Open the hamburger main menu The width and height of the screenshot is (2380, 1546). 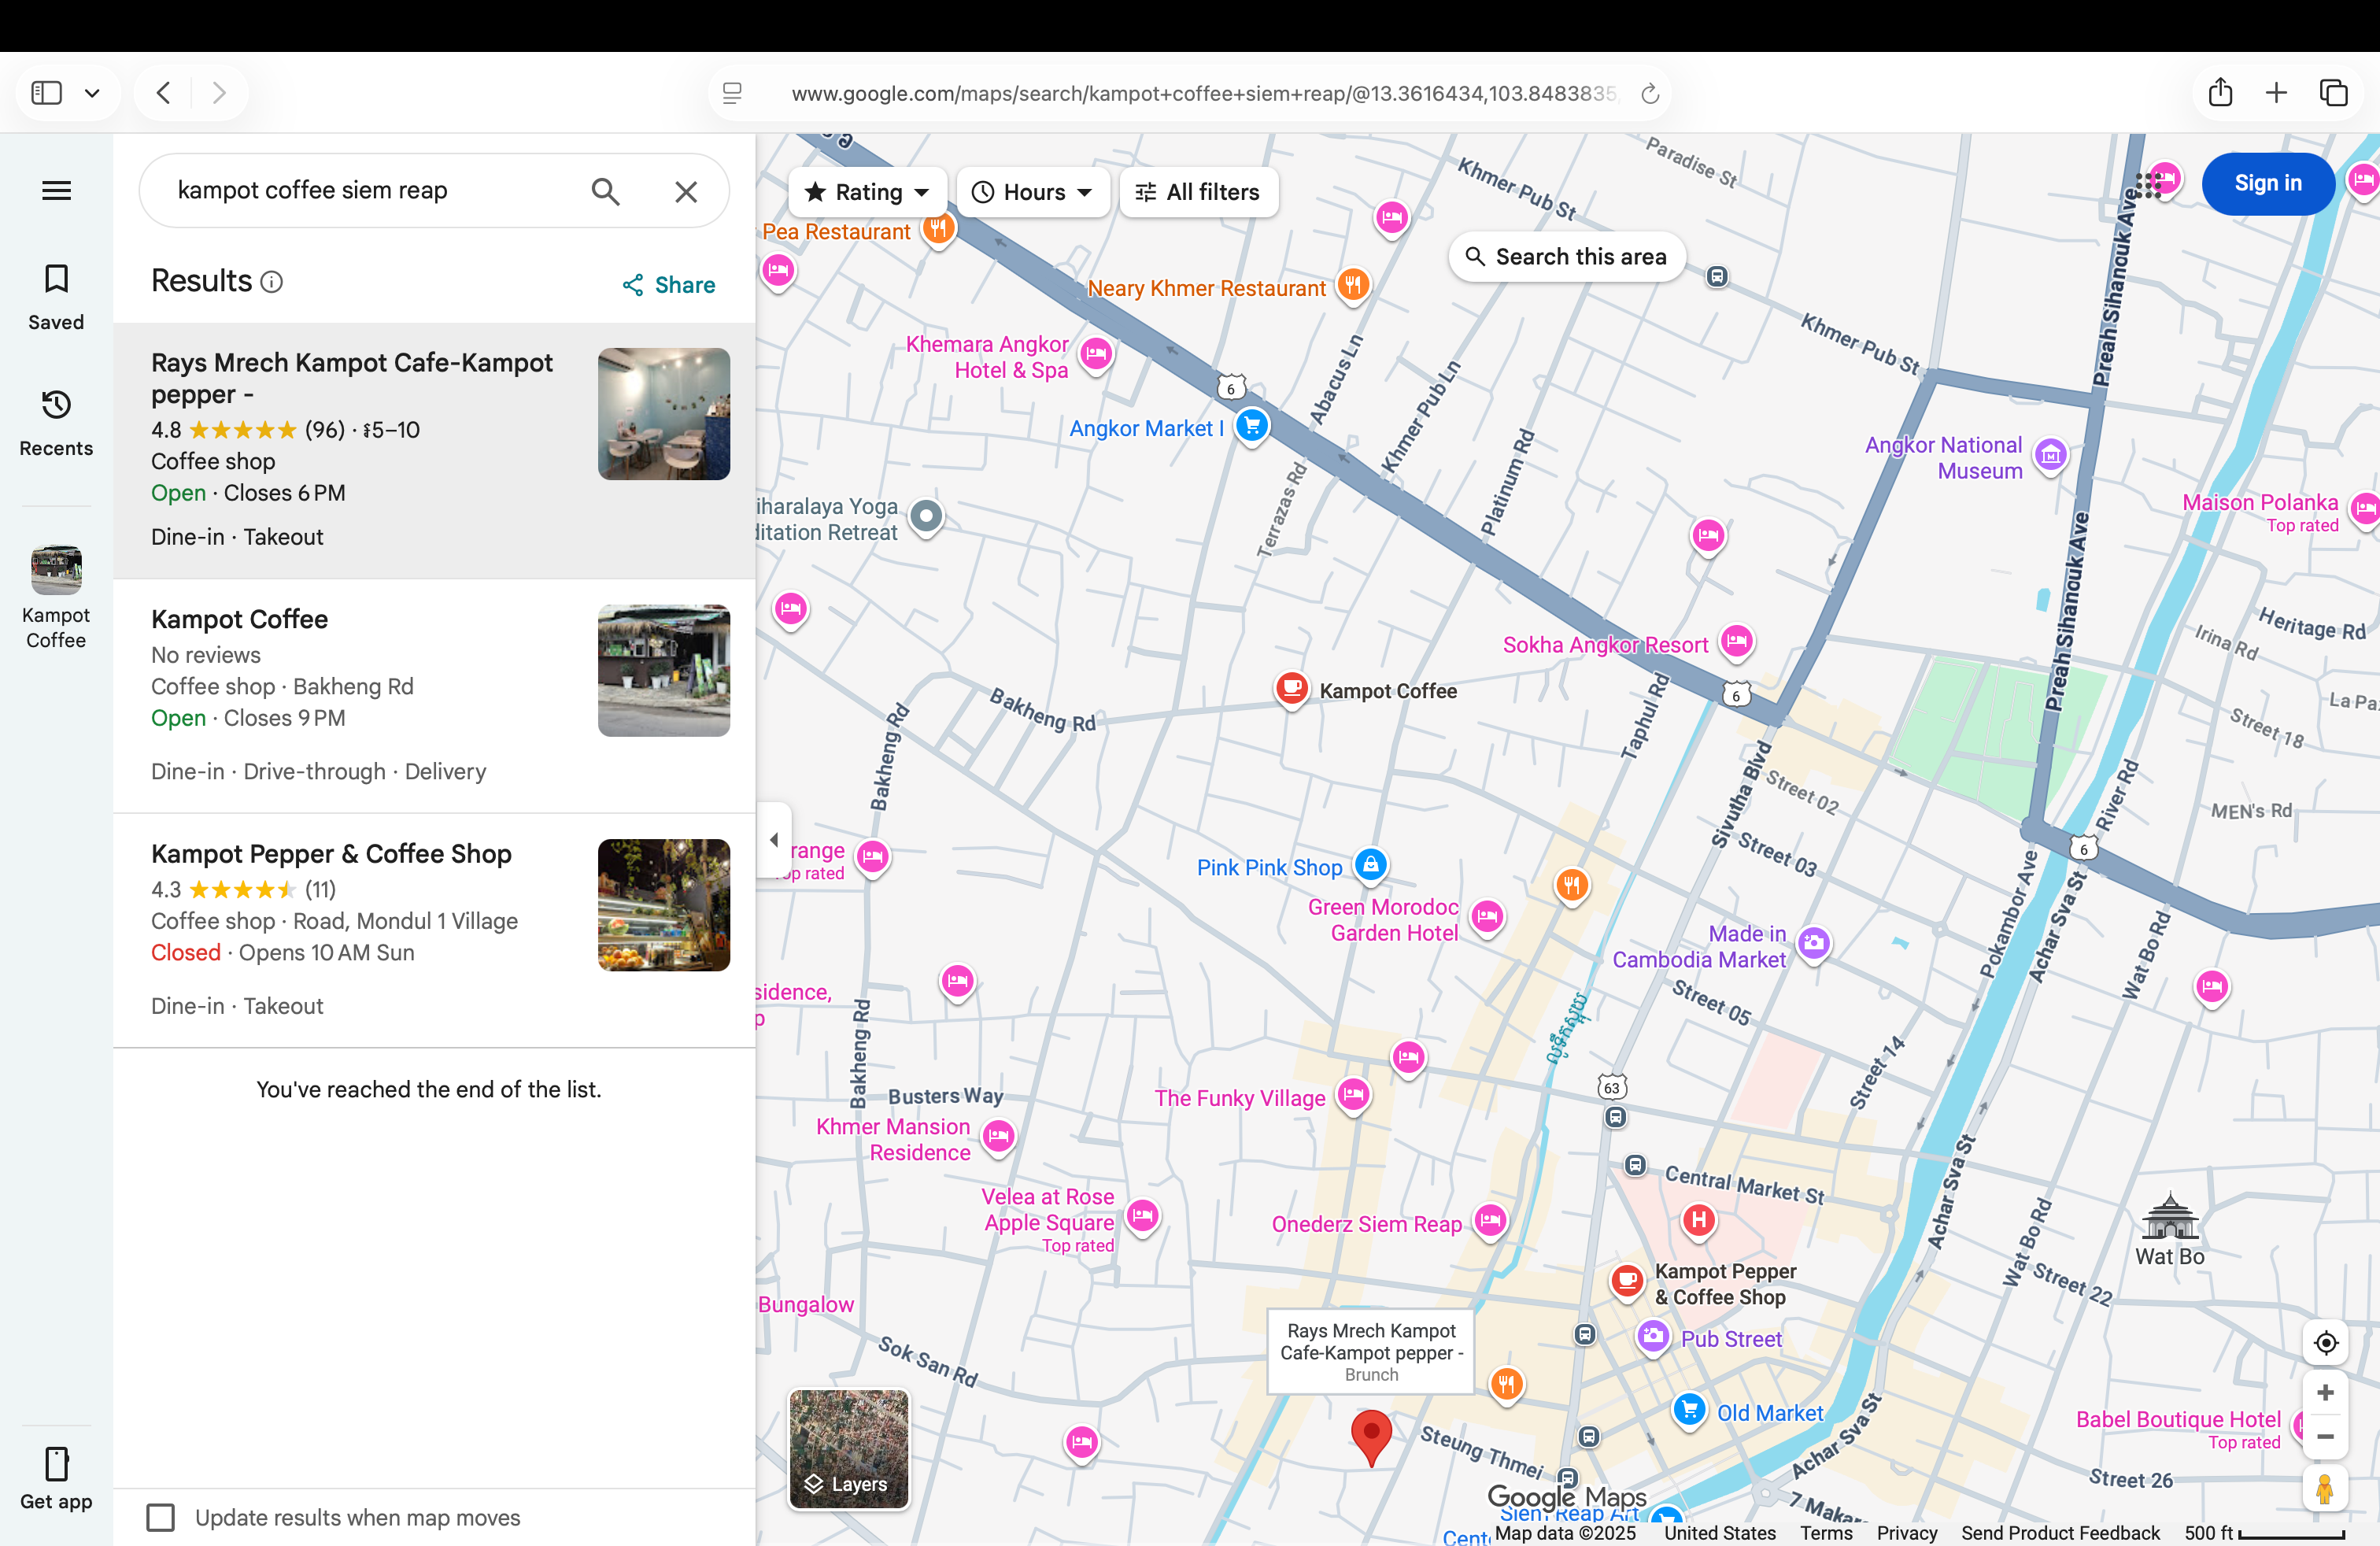[56, 190]
